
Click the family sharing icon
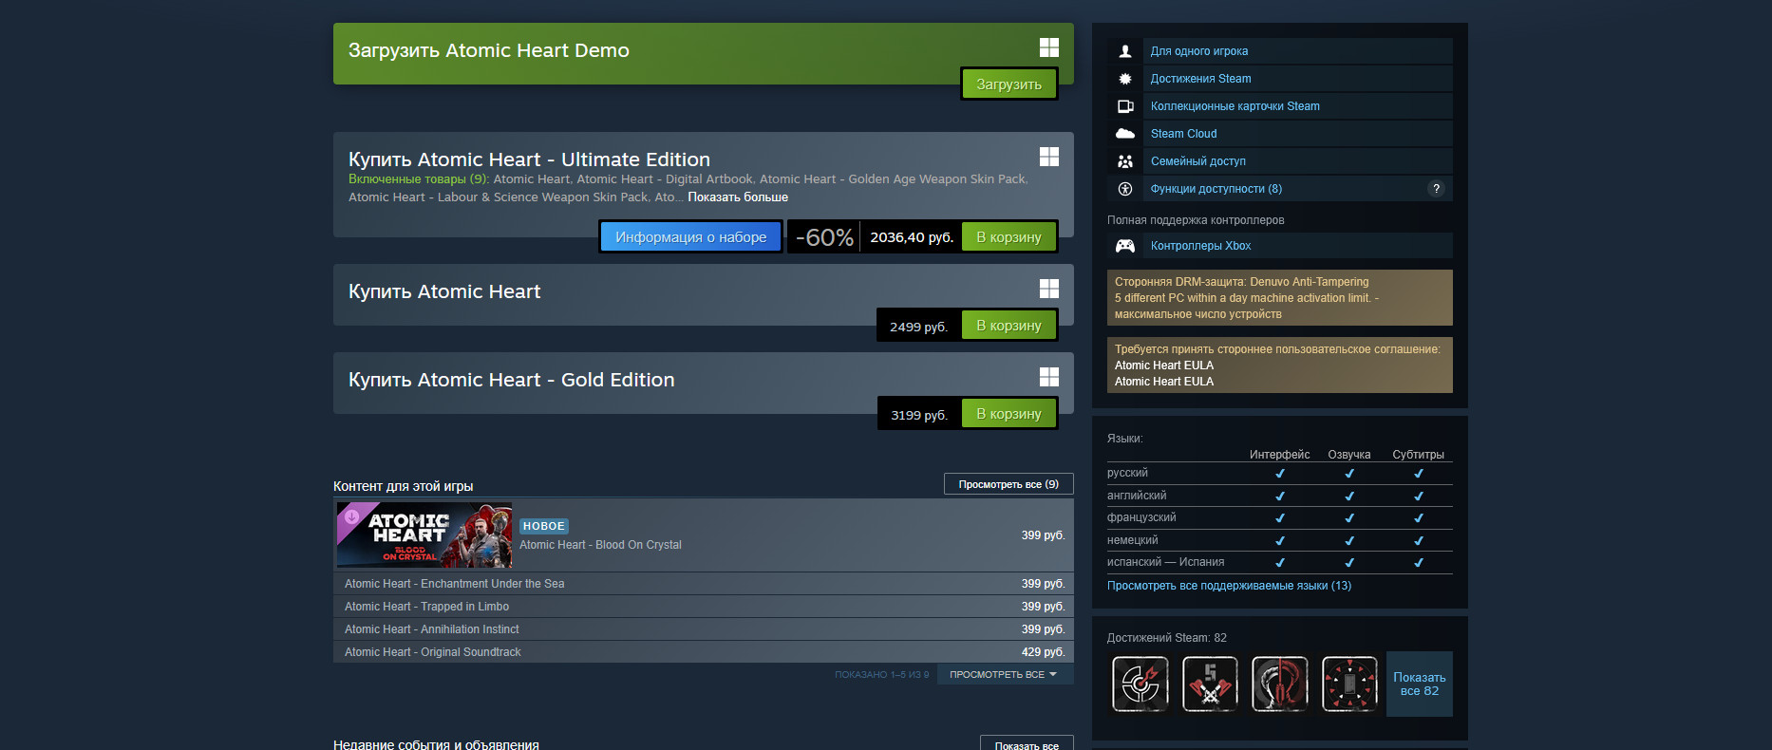pos(1125,161)
